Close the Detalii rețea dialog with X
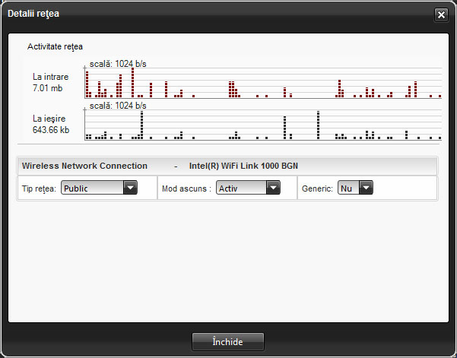Screen dimensions: 457x358 (440, 14)
